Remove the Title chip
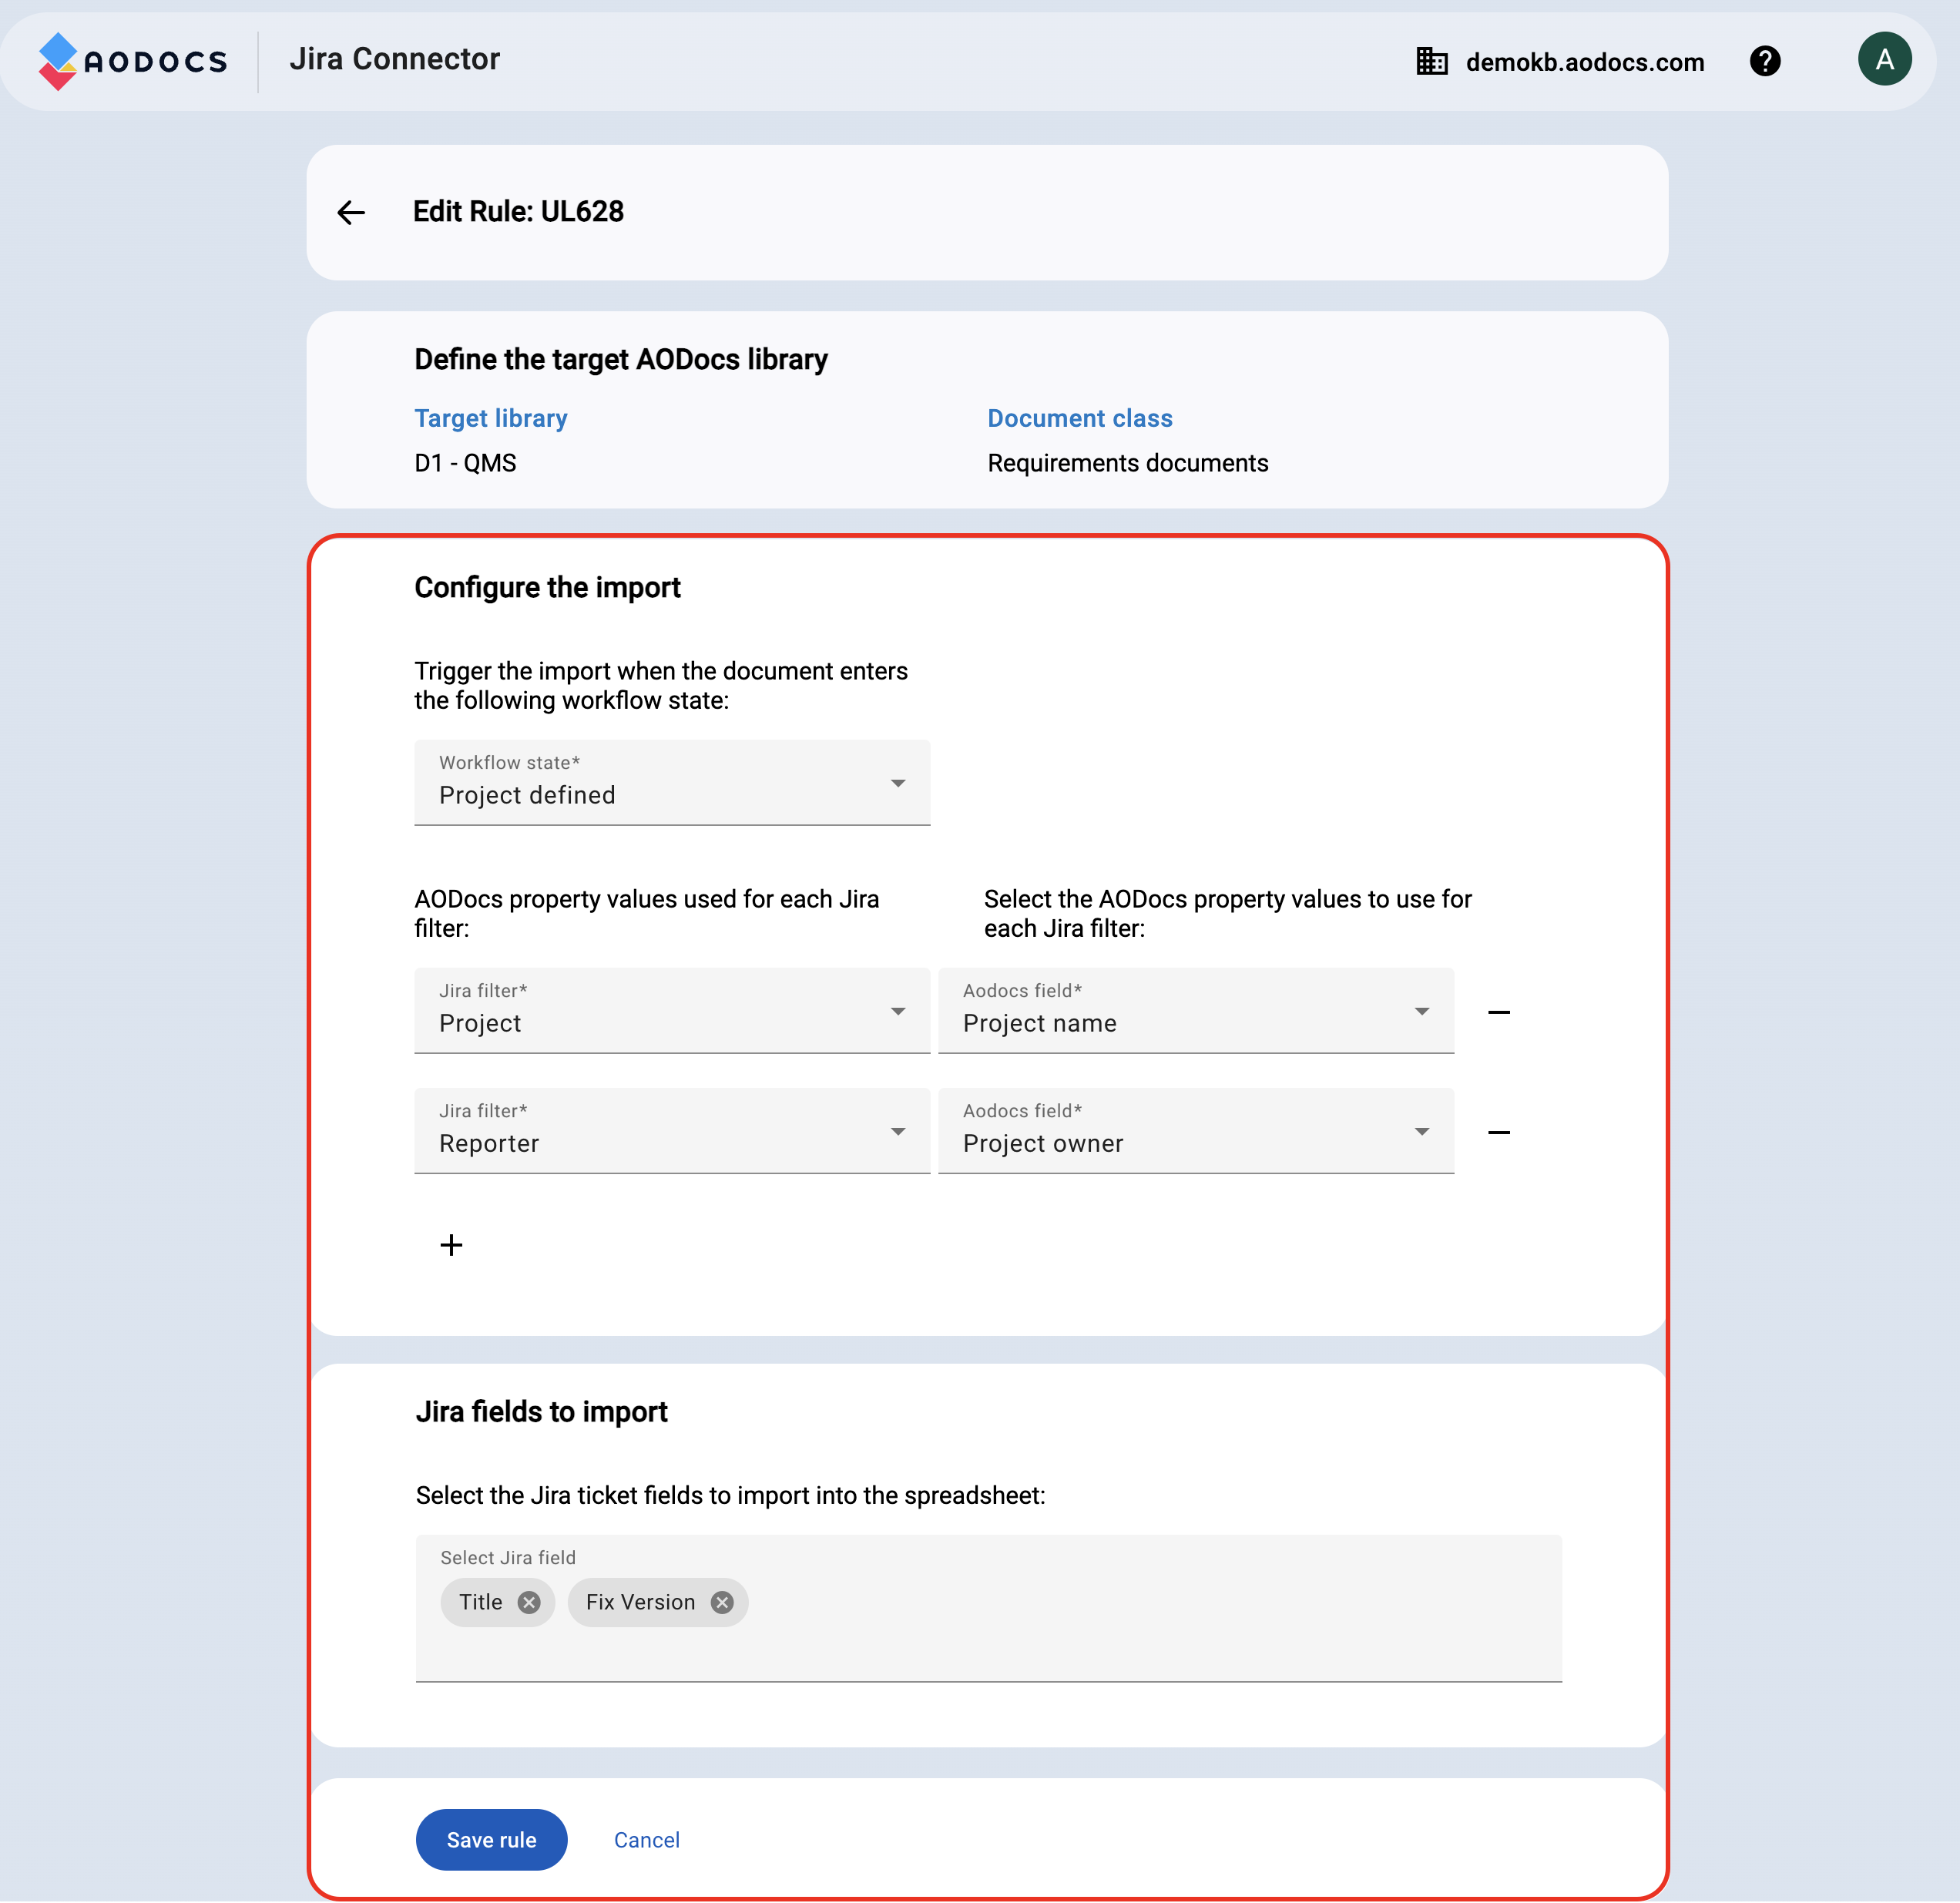 (x=529, y=1602)
